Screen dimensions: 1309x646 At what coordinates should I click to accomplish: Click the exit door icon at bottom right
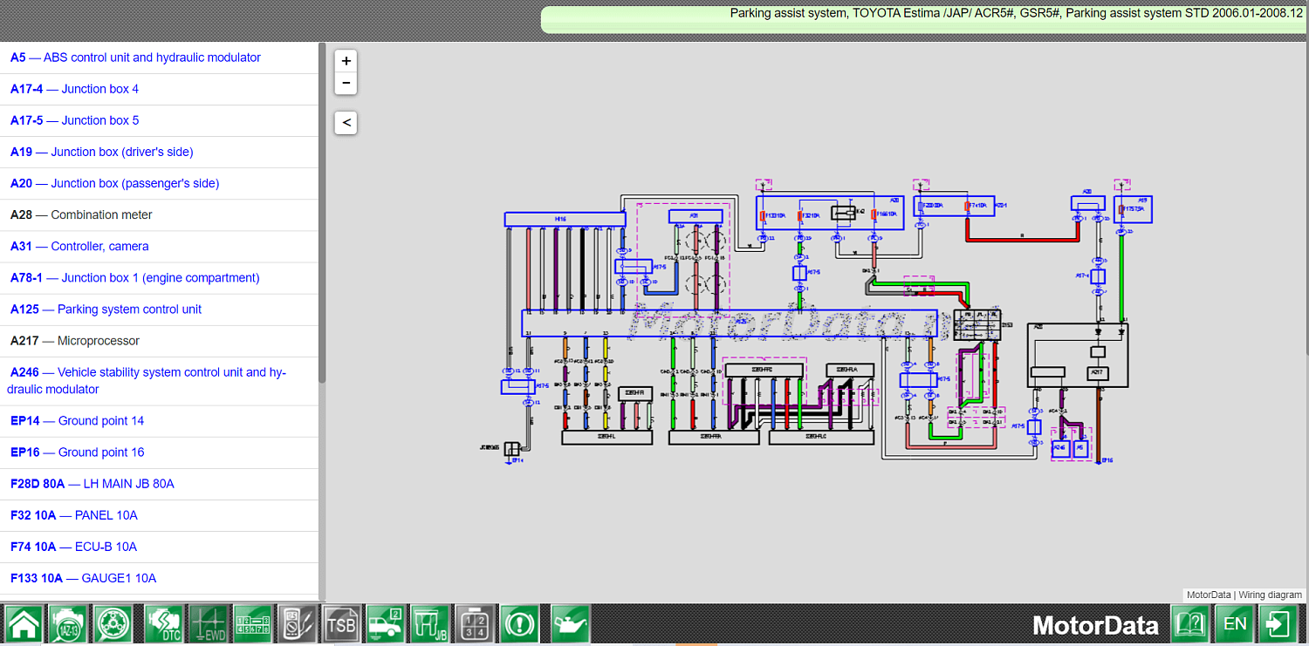(1278, 623)
